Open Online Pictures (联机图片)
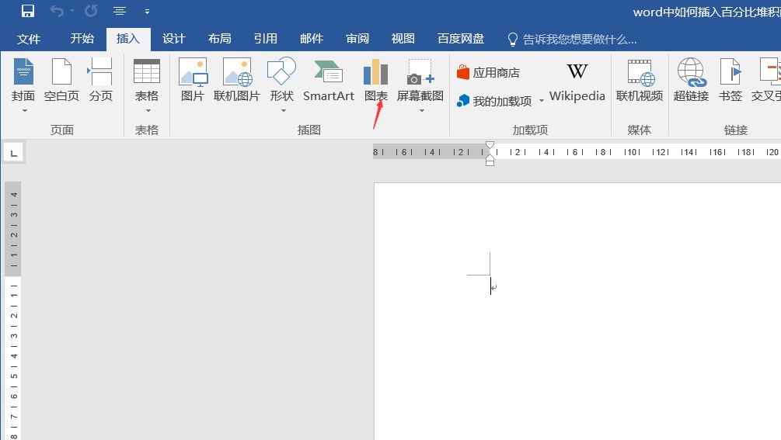 [237, 81]
